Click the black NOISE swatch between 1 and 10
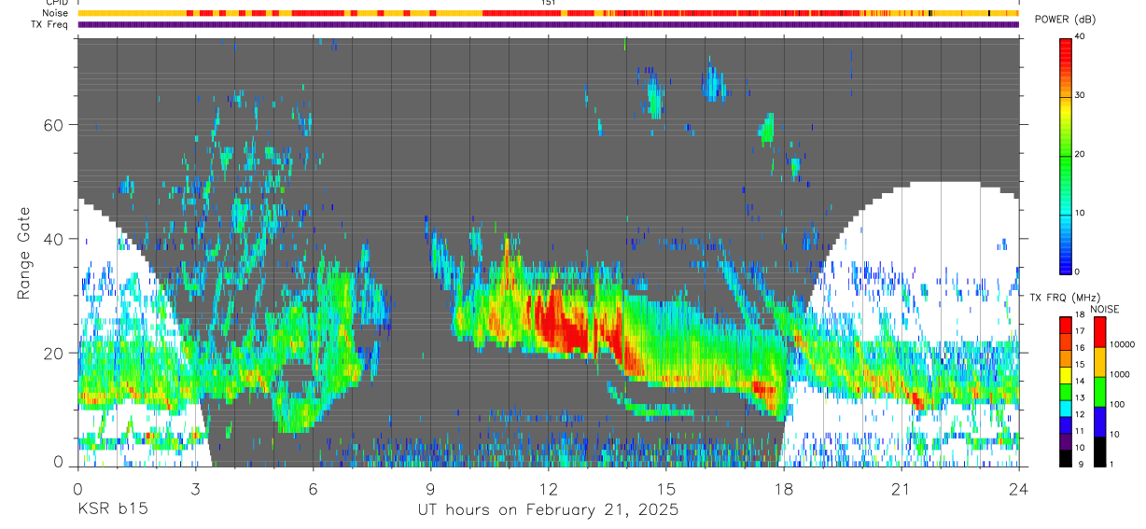1146x529 pixels. [x=1100, y=451]
